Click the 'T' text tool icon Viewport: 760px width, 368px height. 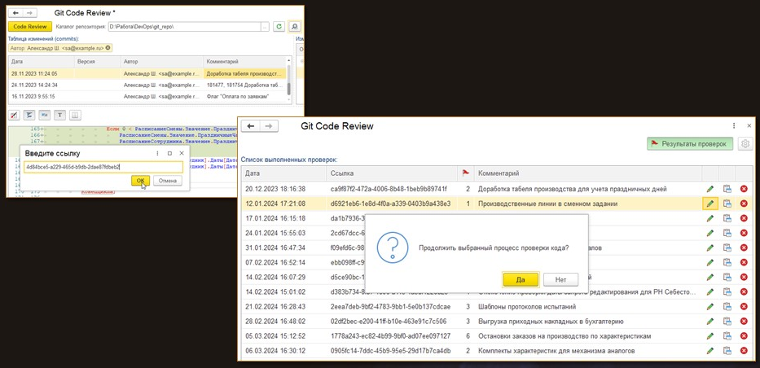pyautogui.click(x=60, y=115)
